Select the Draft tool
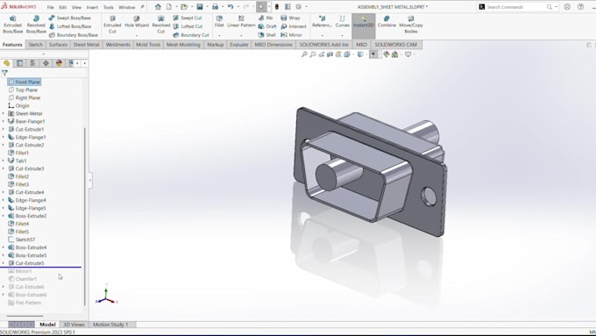 [x=267, y=26]
